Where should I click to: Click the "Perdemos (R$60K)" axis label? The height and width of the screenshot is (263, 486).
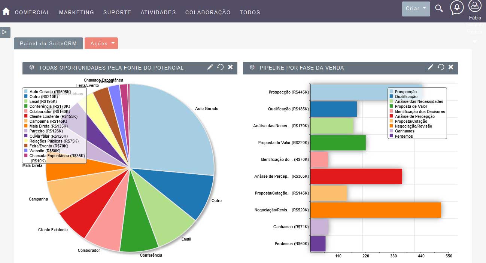292,244
